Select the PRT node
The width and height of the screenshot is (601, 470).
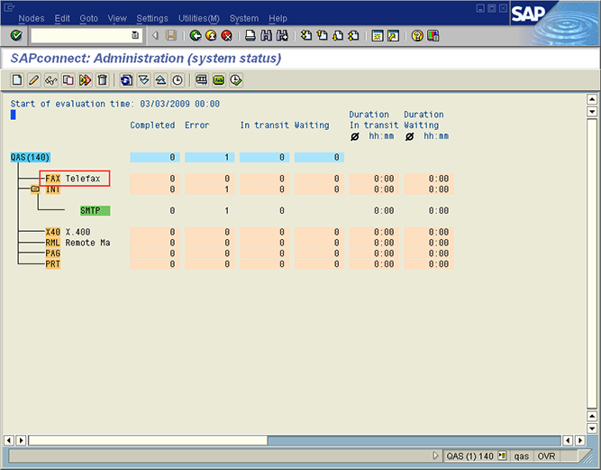tap(53, 264)
